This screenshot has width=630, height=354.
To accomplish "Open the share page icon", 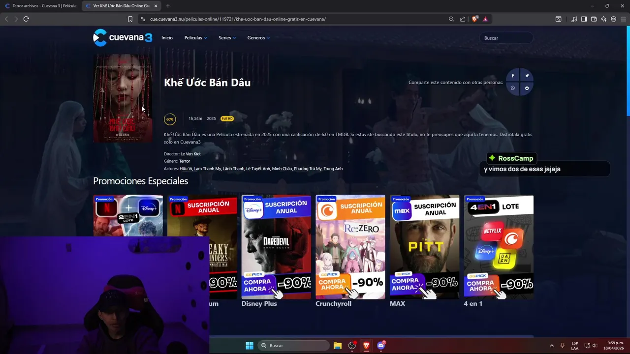I will [463, 19].
